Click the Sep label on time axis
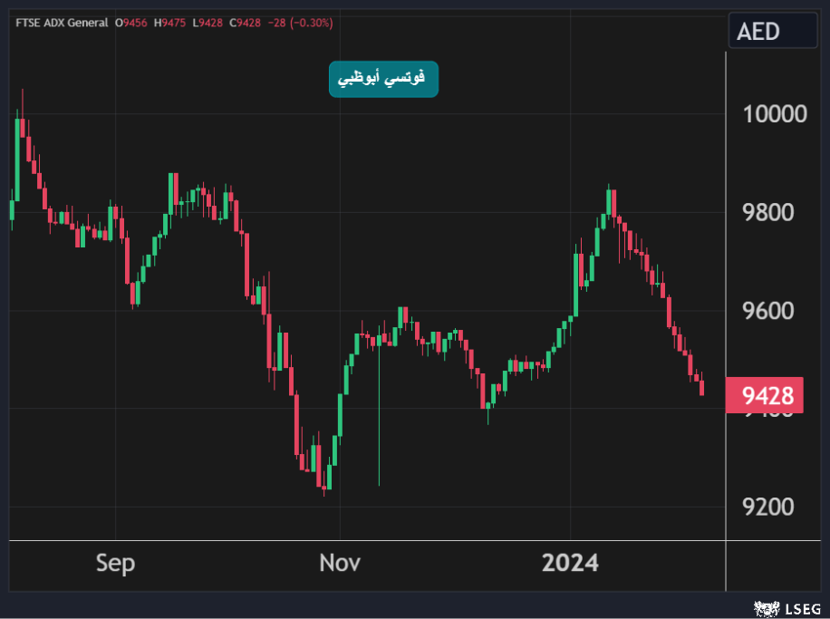Screen dimensions: 830x619 click(116, 563)
